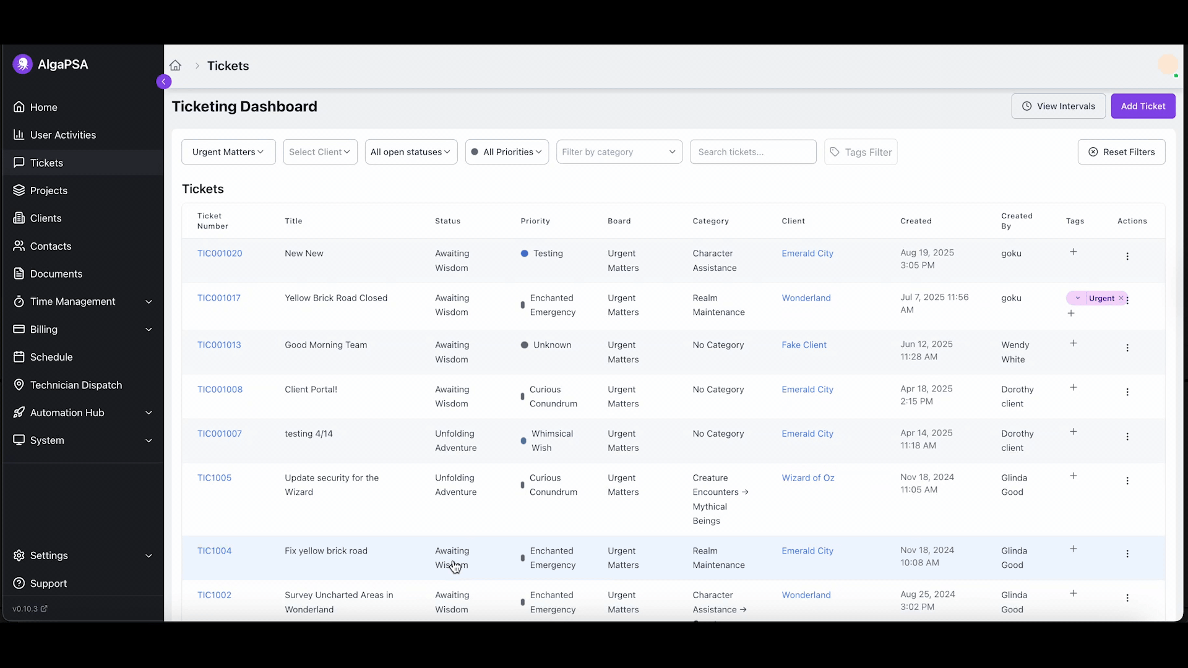Click the Add Ticket button

coord(1142,106)
